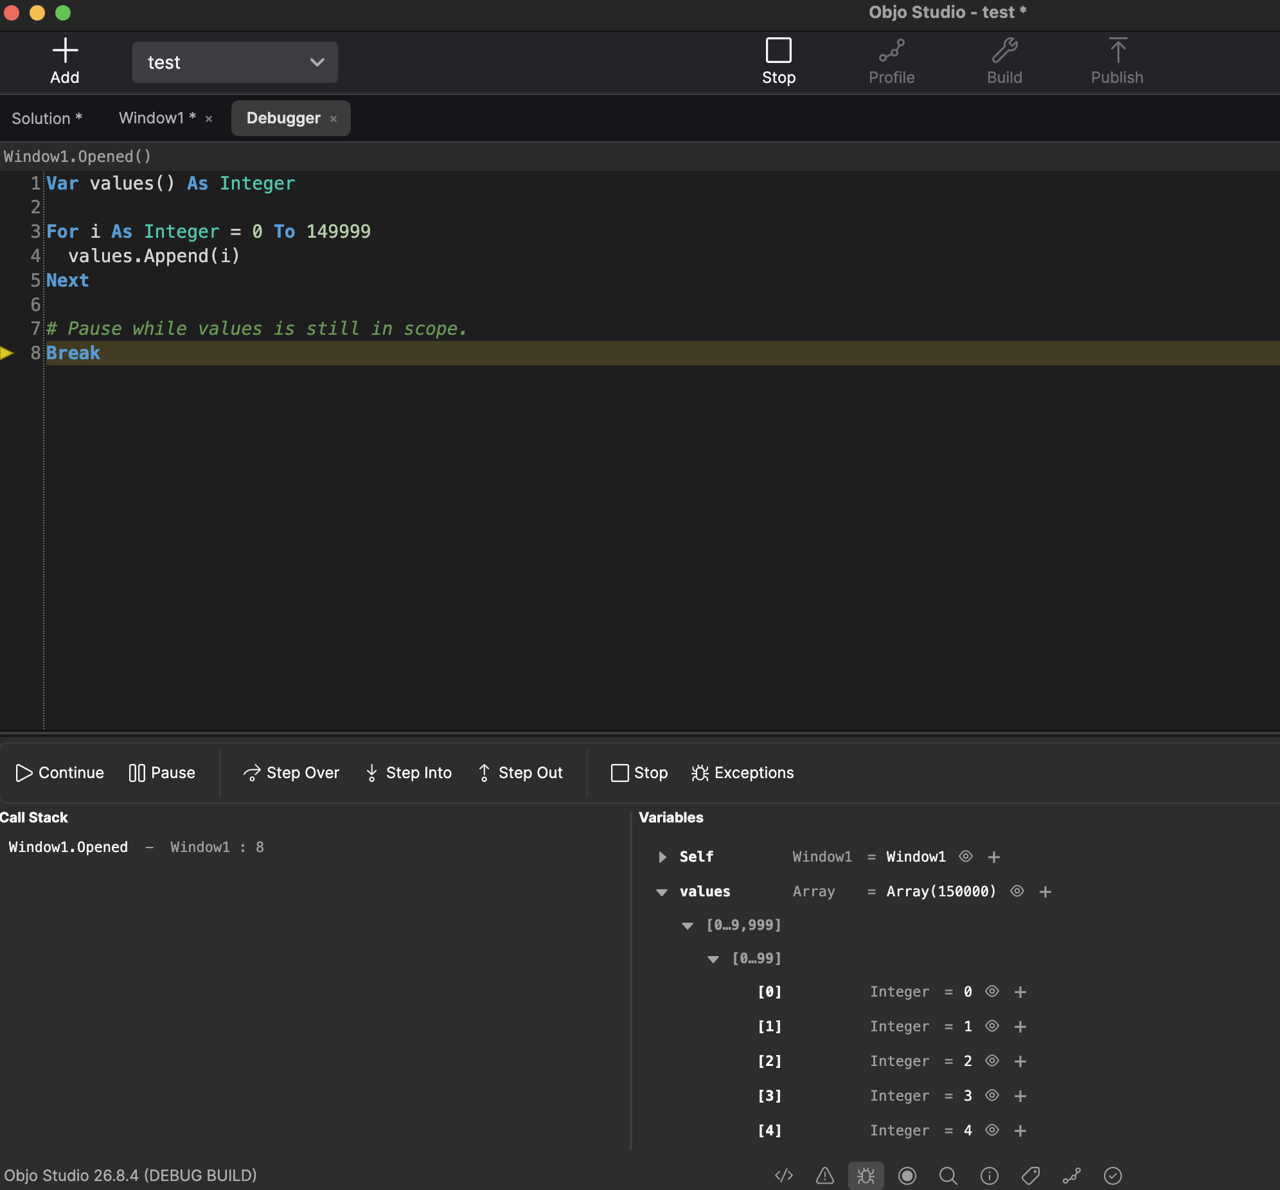Collapse the [0…99] range group
The width and height of the screenshot is (1280, 1190).
pos(713,959)
